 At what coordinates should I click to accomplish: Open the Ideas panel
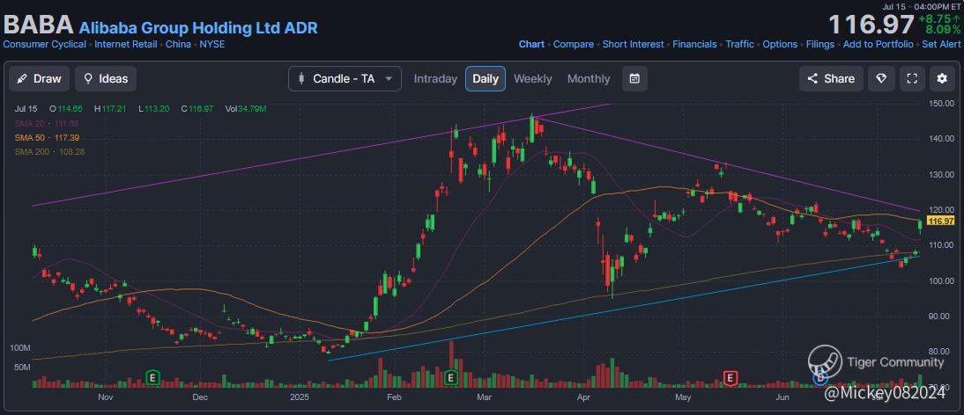coord(106,78)
